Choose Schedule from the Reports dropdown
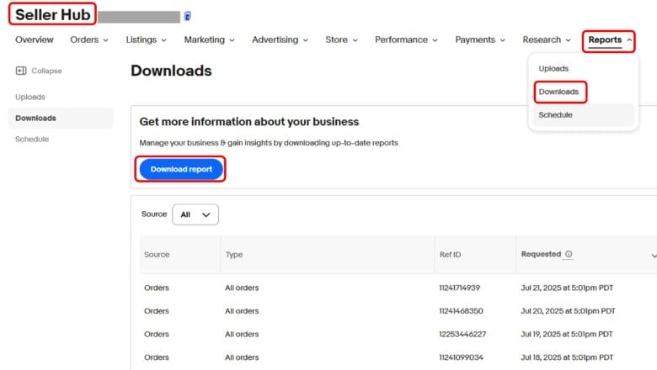Image resolution: width=657 pixels, height=370 pixels. 555,114
